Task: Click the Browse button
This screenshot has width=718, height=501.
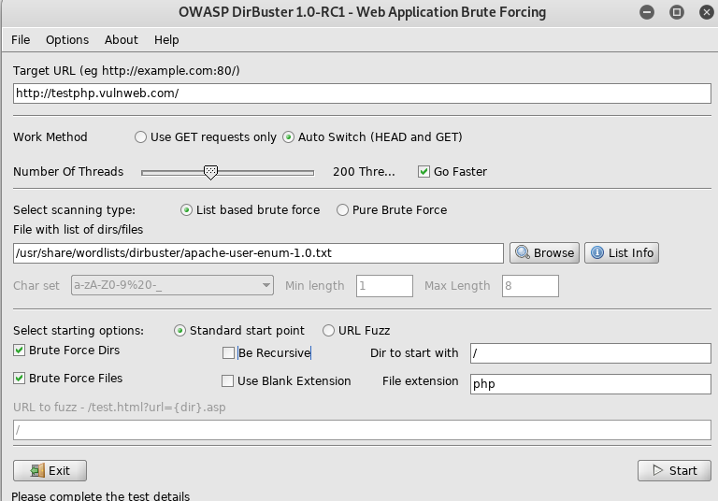Action: 544,252
